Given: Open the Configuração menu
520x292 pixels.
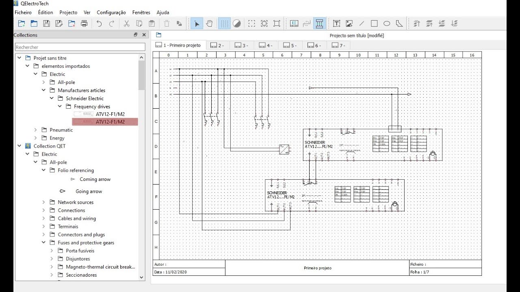Looking at the screenshot, I should 111,13.
